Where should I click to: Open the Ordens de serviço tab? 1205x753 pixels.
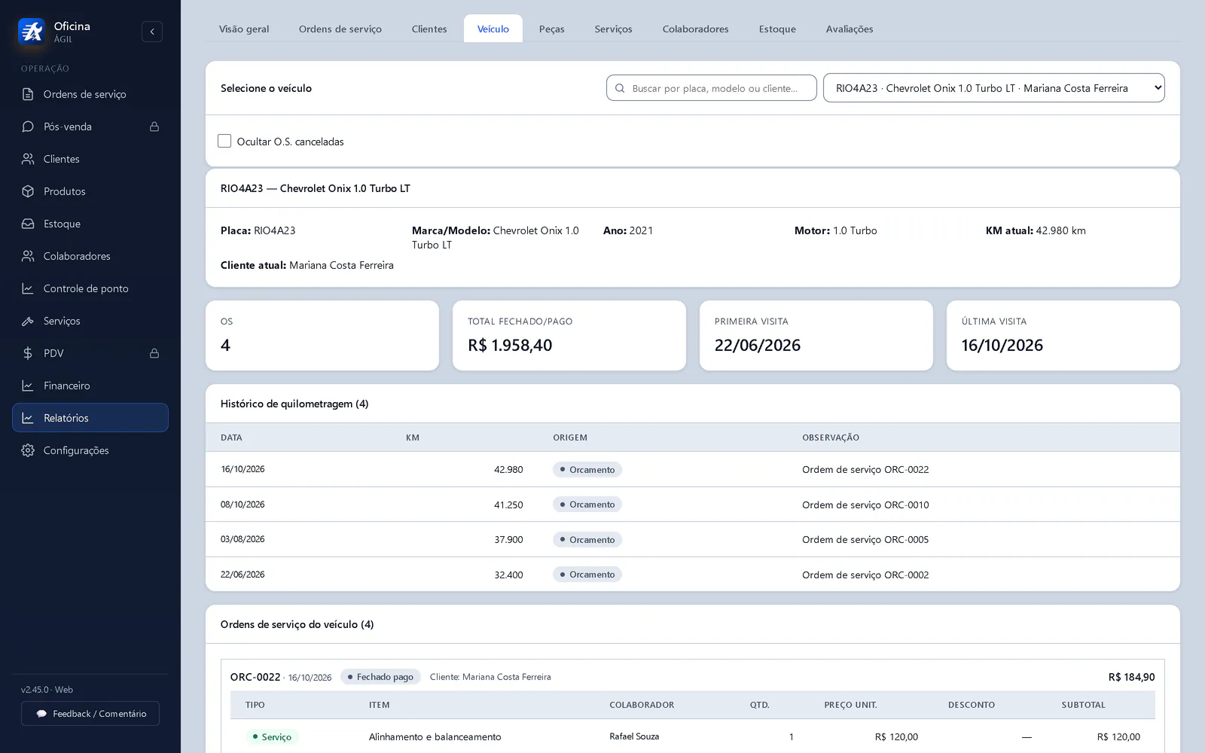tap(340, 29)
